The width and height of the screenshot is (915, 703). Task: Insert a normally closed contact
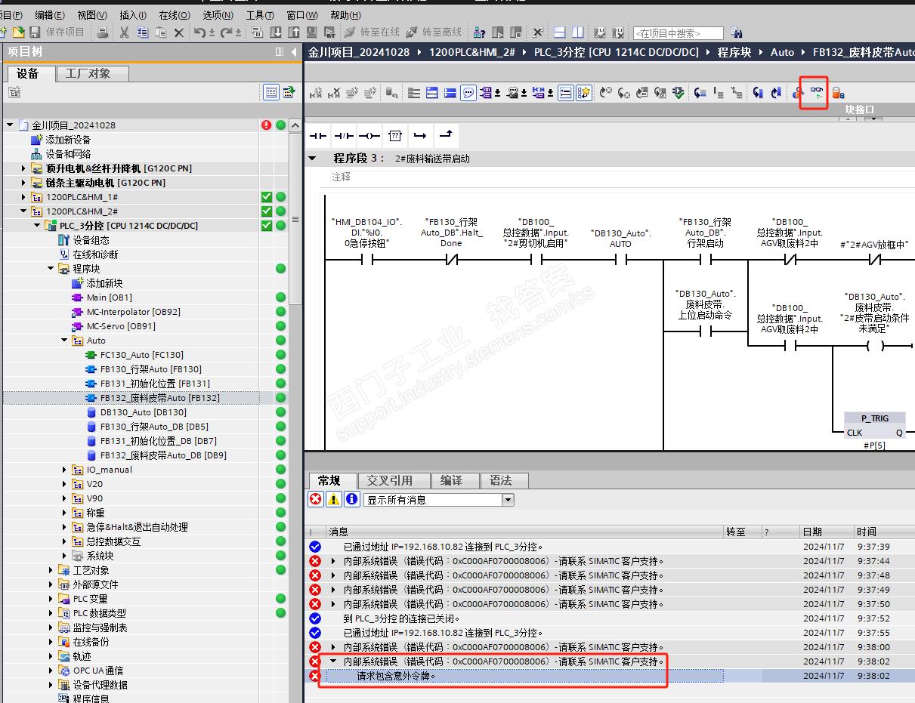click(x=344, y=136)
